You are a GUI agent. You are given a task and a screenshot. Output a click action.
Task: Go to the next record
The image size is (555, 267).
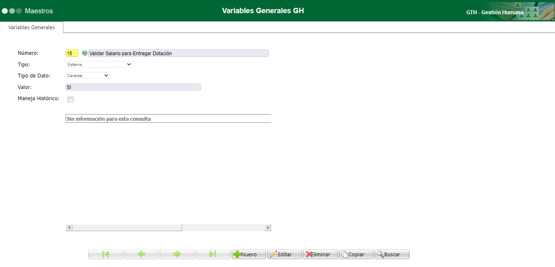point(177,254)
